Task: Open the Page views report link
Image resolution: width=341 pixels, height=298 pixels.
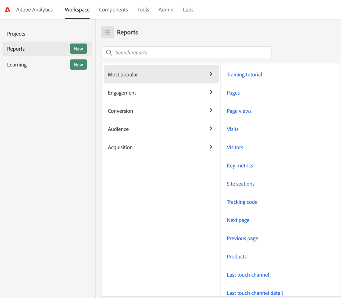Action: (239, 111)
